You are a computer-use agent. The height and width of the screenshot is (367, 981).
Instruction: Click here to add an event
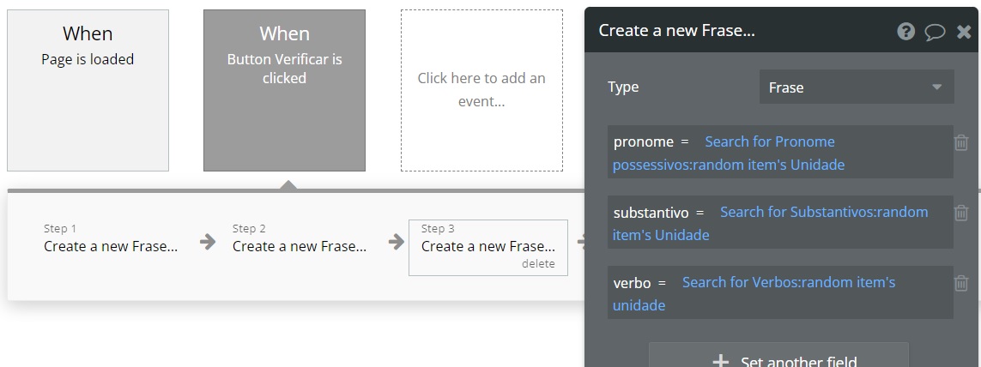coord(481,90)
